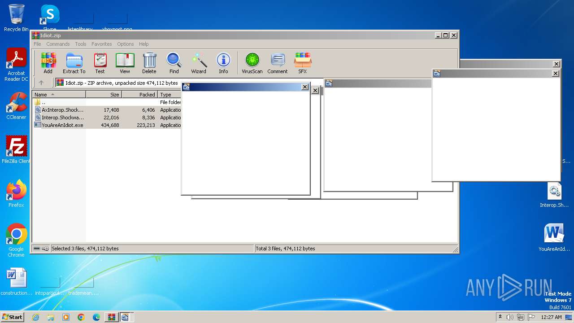The height and width of the screenshot is (323, 574).
Task: Open the Wizard tool
Action: click(x=199, y=63)
